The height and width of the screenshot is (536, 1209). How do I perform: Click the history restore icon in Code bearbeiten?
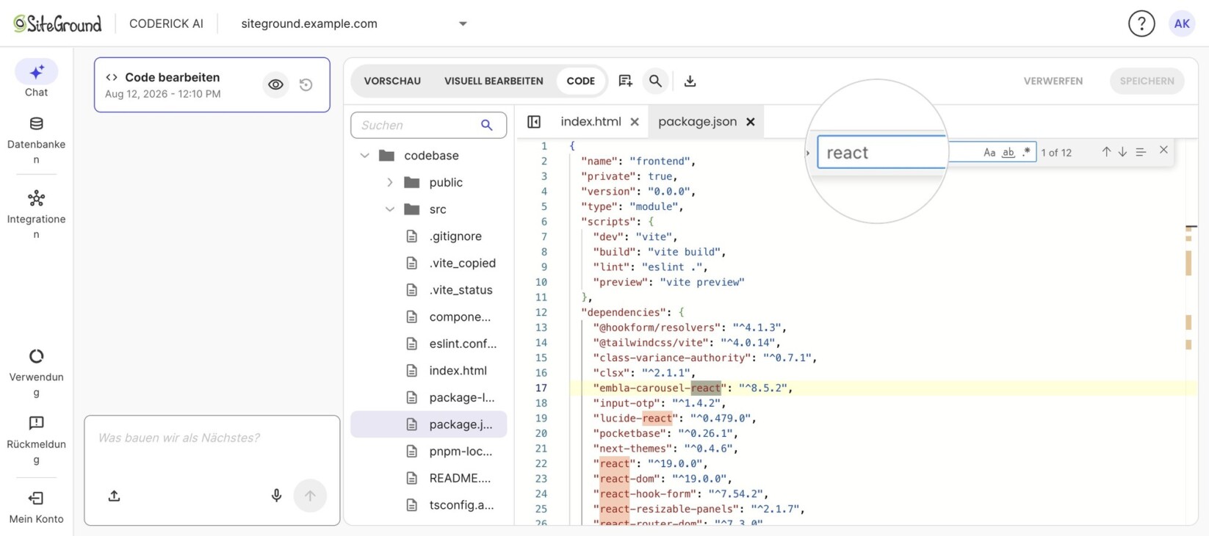(x=306, y=84)
